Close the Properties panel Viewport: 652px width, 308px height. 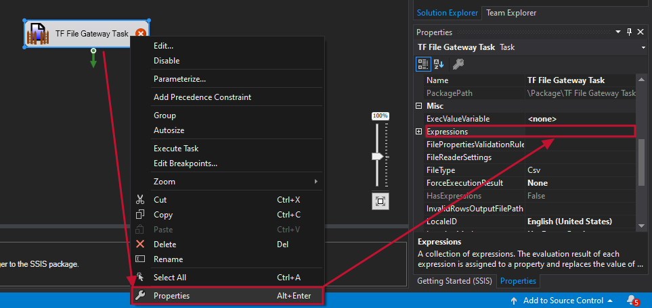[641, 32]
